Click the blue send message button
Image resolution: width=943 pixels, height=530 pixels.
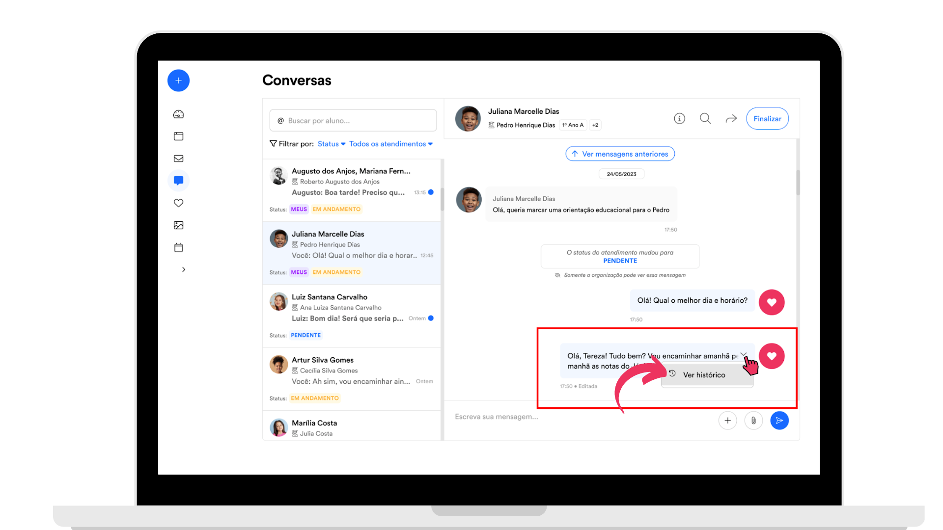(779, 421)
